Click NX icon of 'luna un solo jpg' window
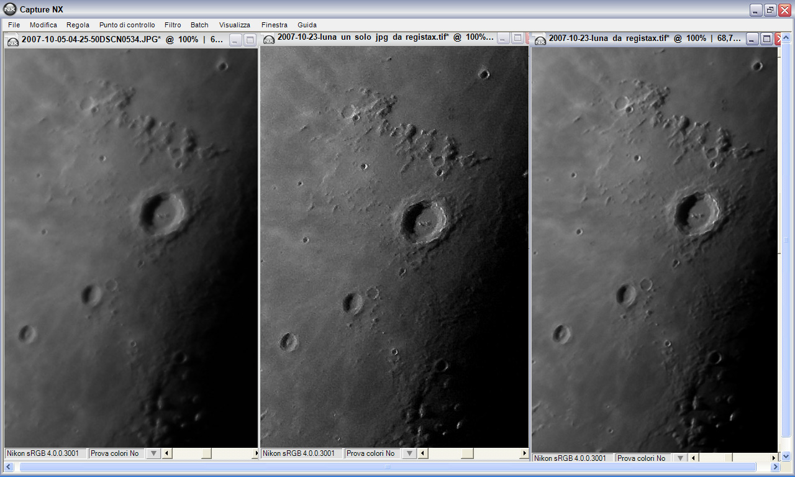The height and width of the screenshot is (477, 795). click(x=269, y=39)
